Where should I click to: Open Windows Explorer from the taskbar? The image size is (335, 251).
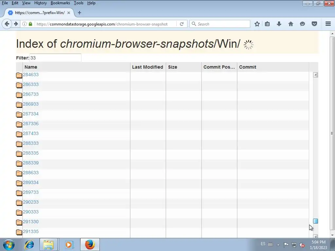click(x=48, y=244)
